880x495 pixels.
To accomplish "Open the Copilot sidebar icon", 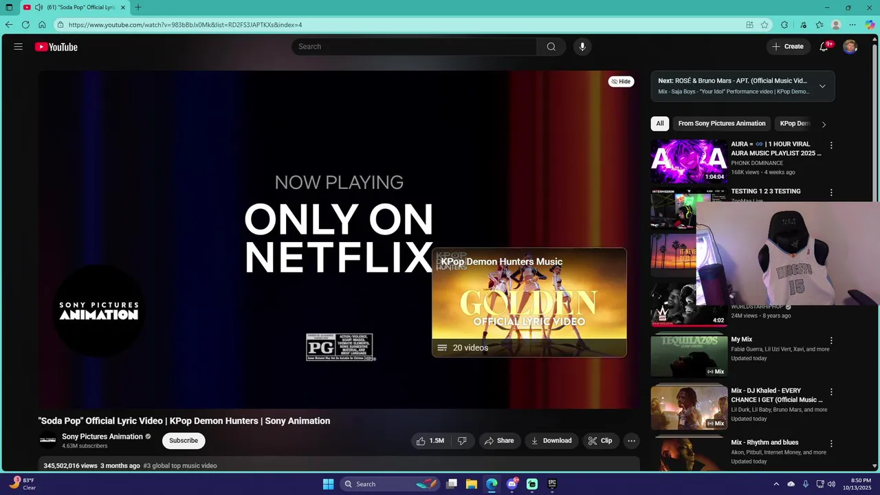I will pyautogui.click(x=870, y=25).
